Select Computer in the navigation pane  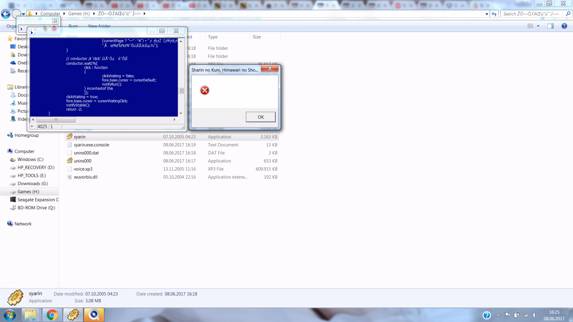pos(24,151)
